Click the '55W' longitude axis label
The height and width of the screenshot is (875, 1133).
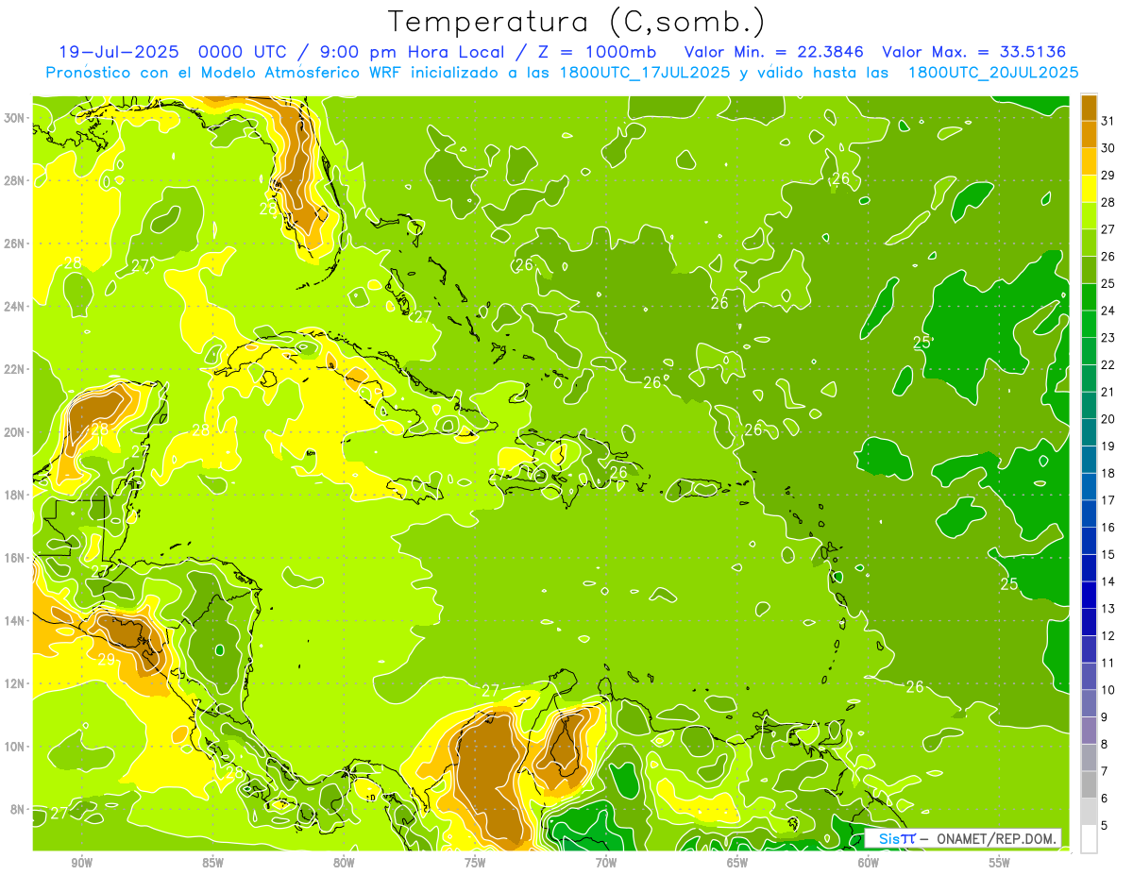point(1000,863)
